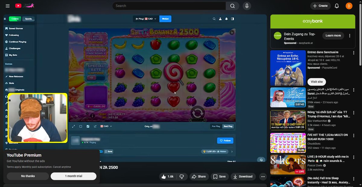Click chevron beside 13,091.65 Hidden
Image resolution: width=362 pixels, height=187 pixels.
point(232,152)
